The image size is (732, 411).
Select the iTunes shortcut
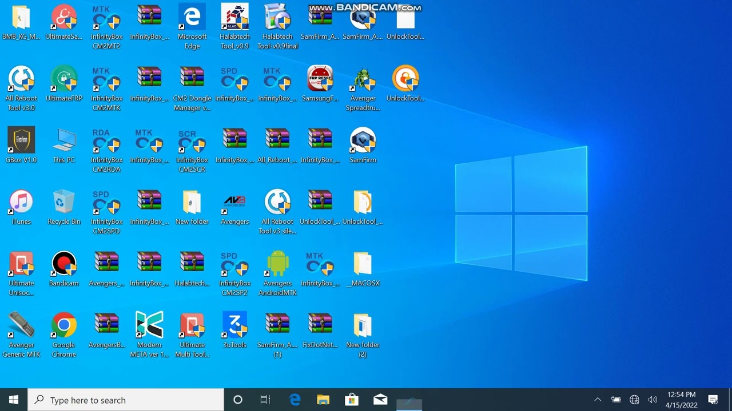[x=21, y=202]
